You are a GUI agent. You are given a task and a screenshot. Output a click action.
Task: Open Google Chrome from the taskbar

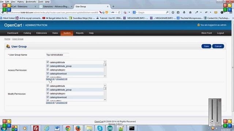tap(68, 128)
